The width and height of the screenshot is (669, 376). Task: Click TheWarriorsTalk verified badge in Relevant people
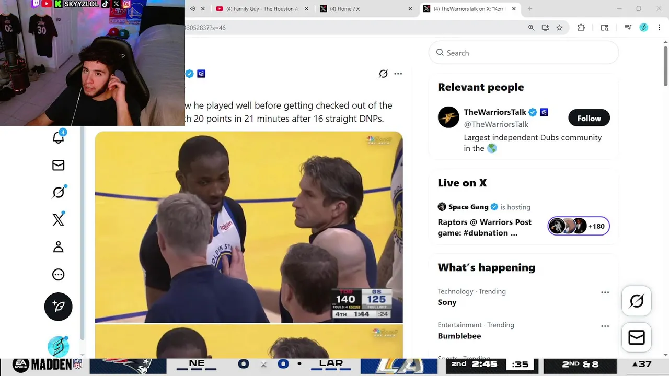(x=533, y=112)
